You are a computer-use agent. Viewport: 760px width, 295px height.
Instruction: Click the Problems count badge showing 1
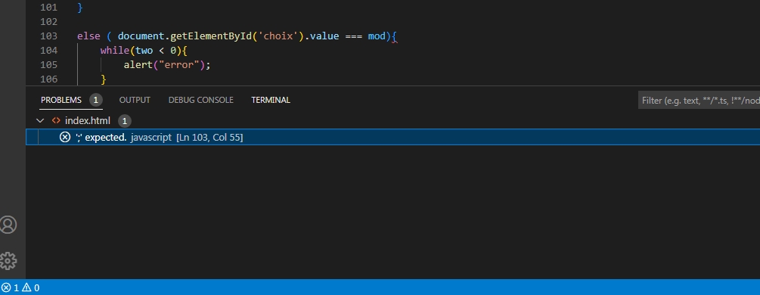[95, 100]
